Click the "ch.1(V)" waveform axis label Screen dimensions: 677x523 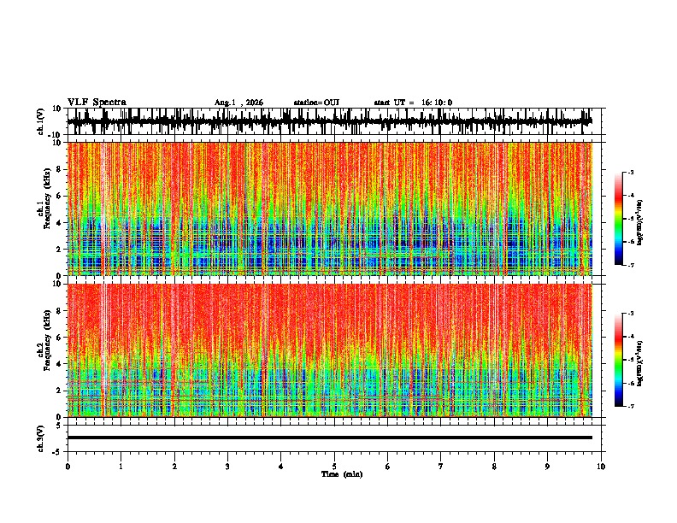click(41, 121)
